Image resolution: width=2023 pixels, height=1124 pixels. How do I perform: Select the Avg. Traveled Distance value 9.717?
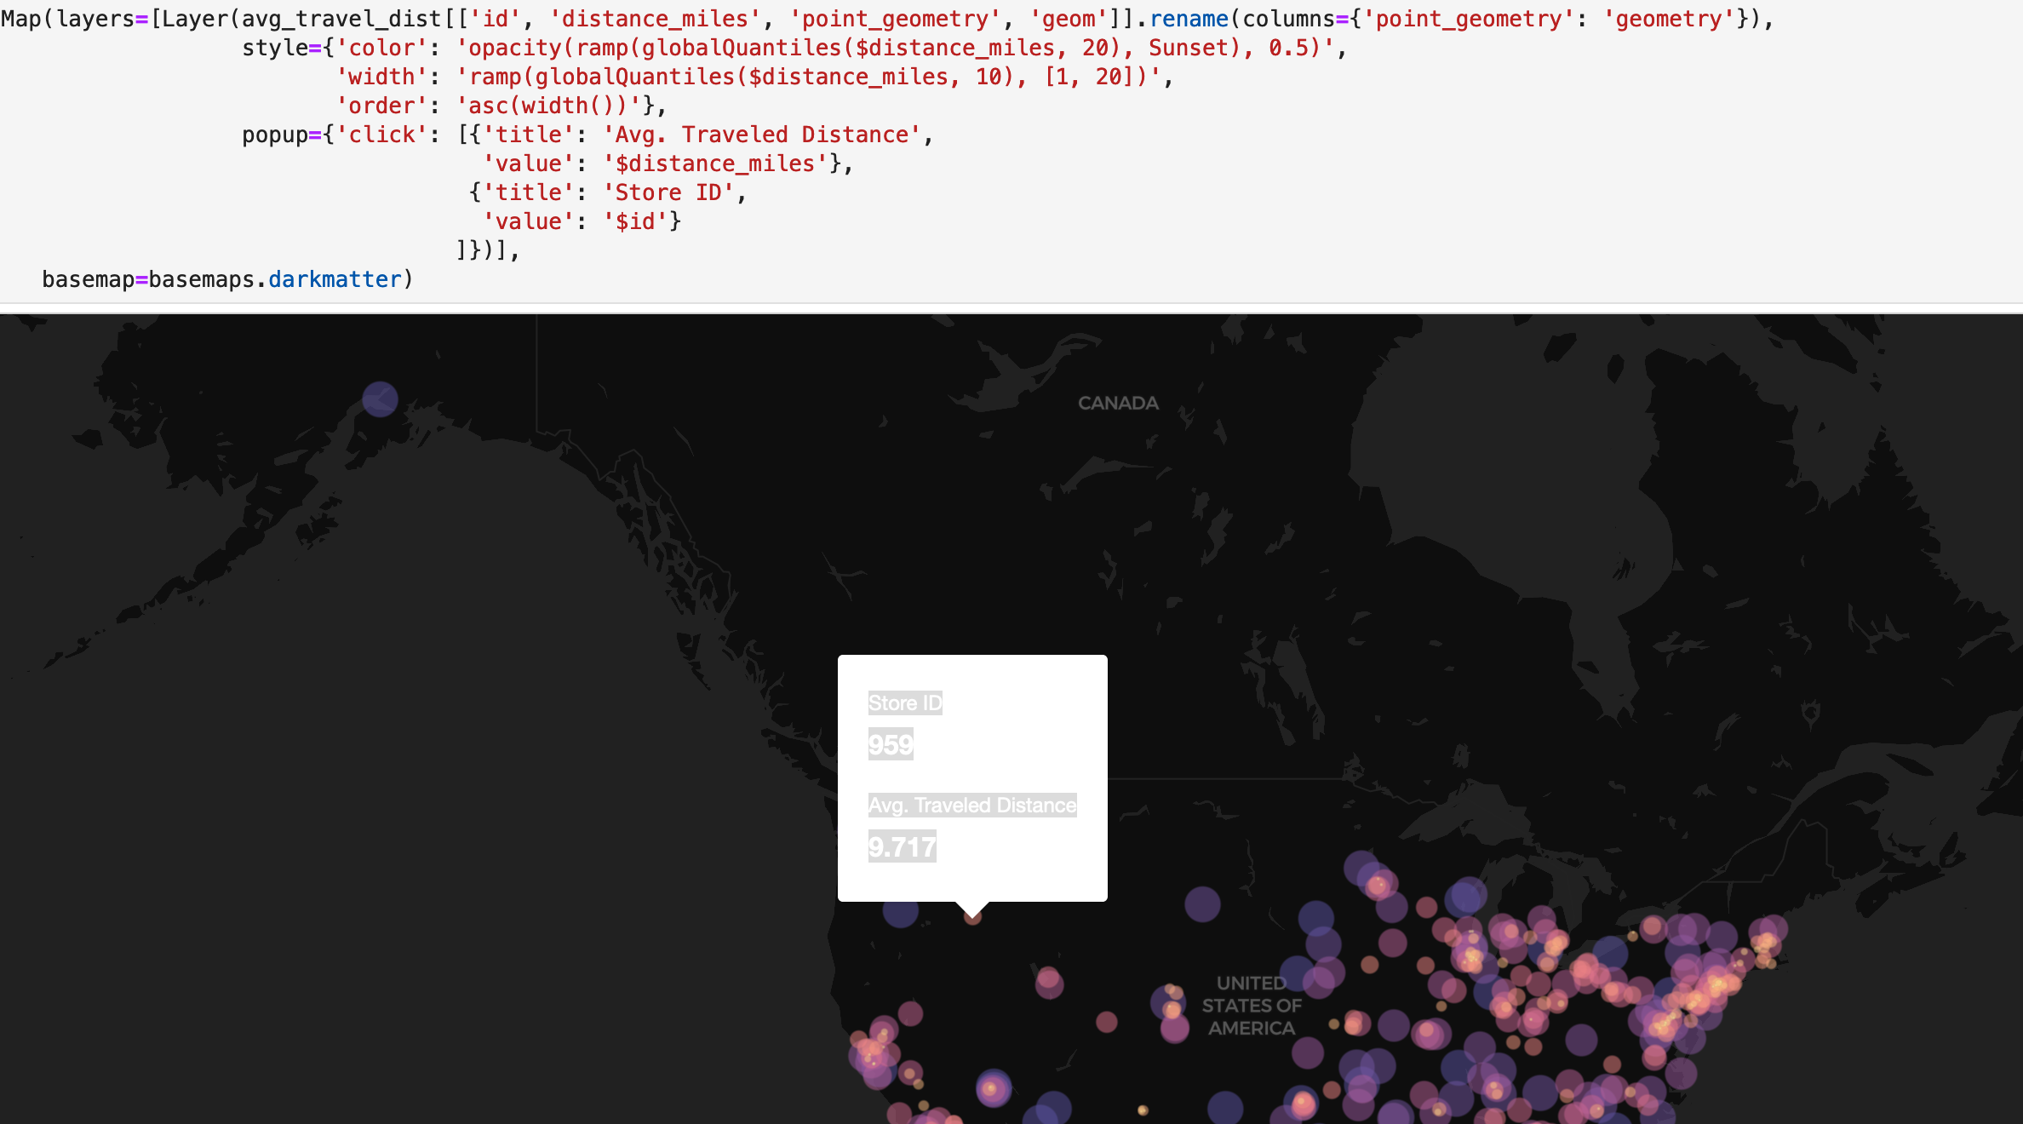click(x=902, y=847)
